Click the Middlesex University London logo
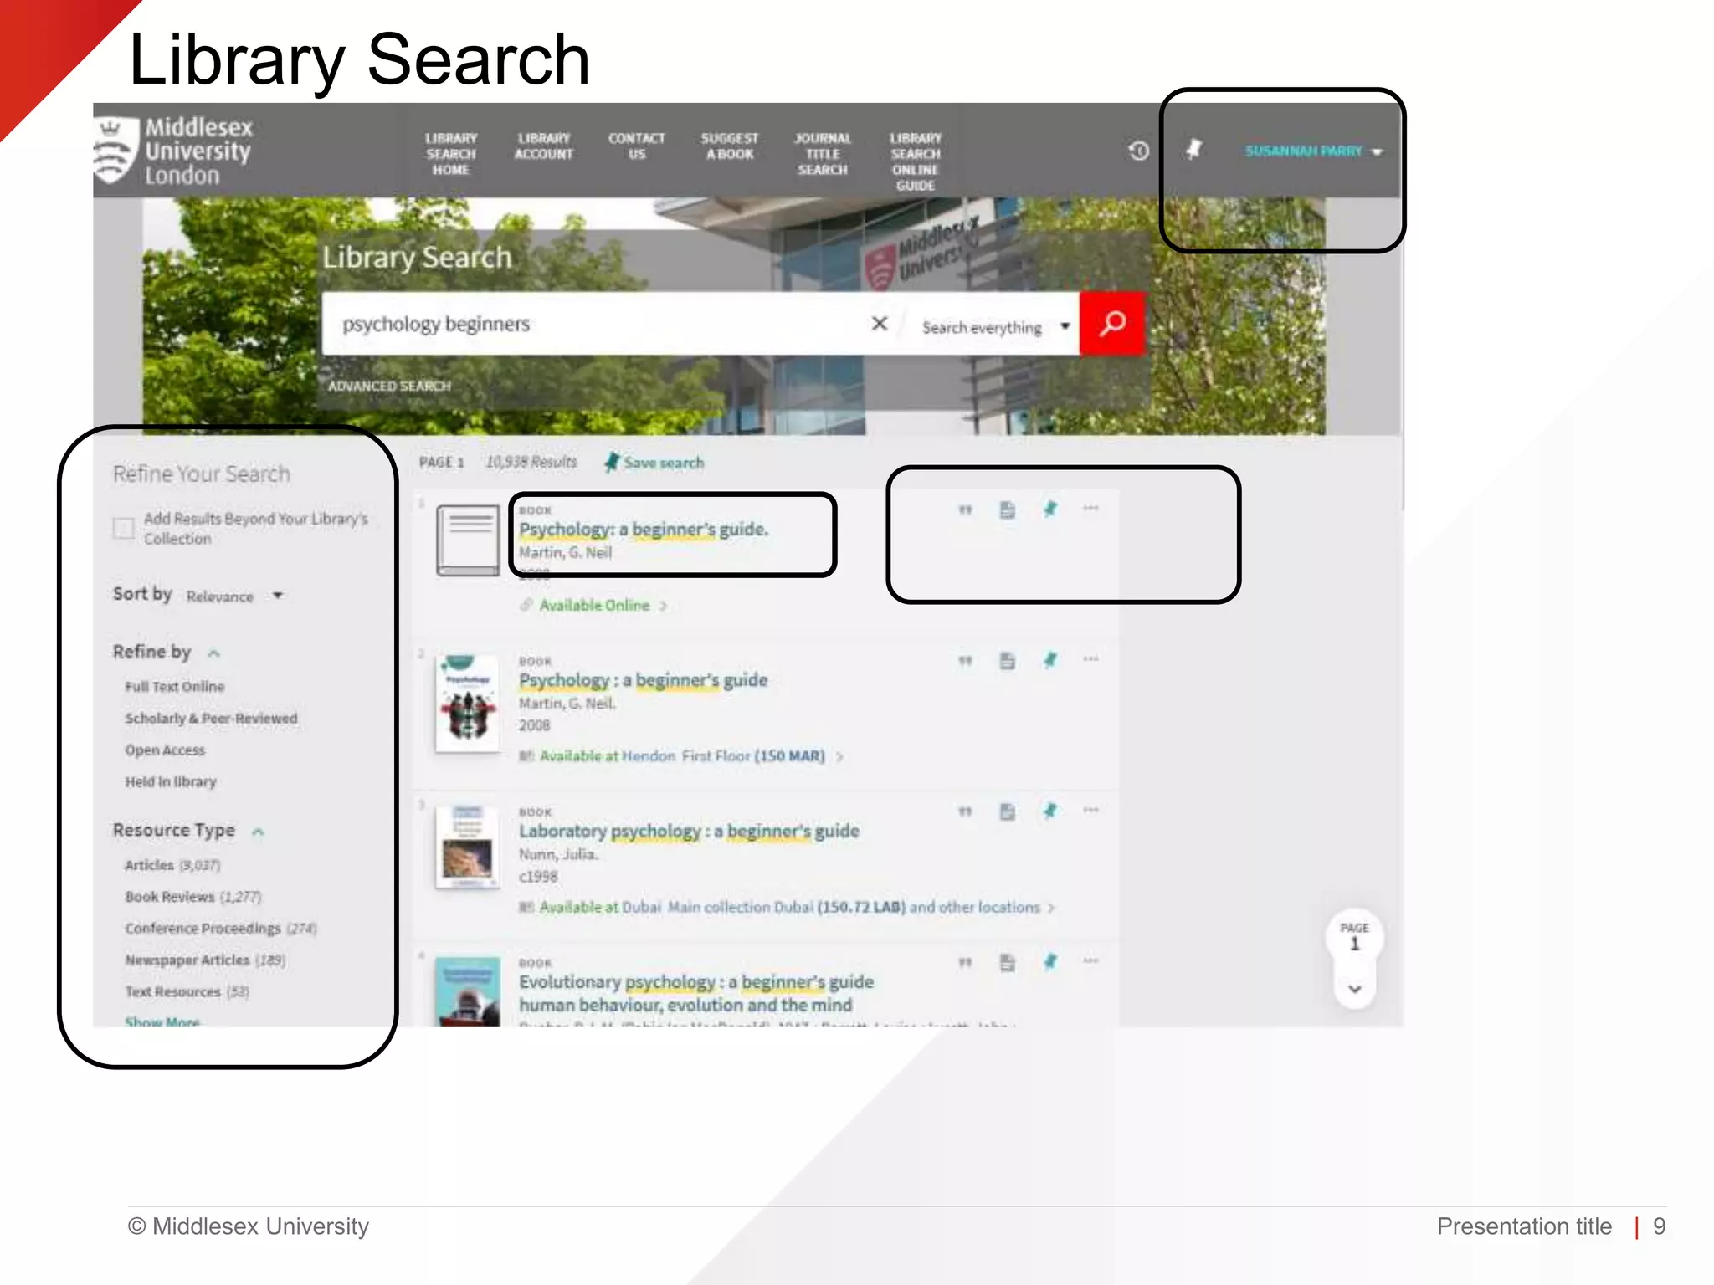The width and height of the screenshot is (1714, 1285). 173,151
